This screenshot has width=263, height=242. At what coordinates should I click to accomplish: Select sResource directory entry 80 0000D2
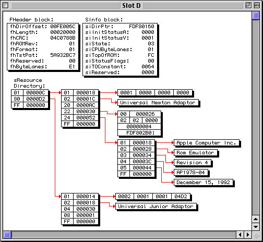coord(30,99)
